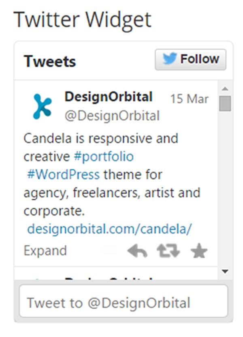This screenshot has width=243, height=337.
Task: Click the scrollbar thumb handle
Action: coord(225,103)
